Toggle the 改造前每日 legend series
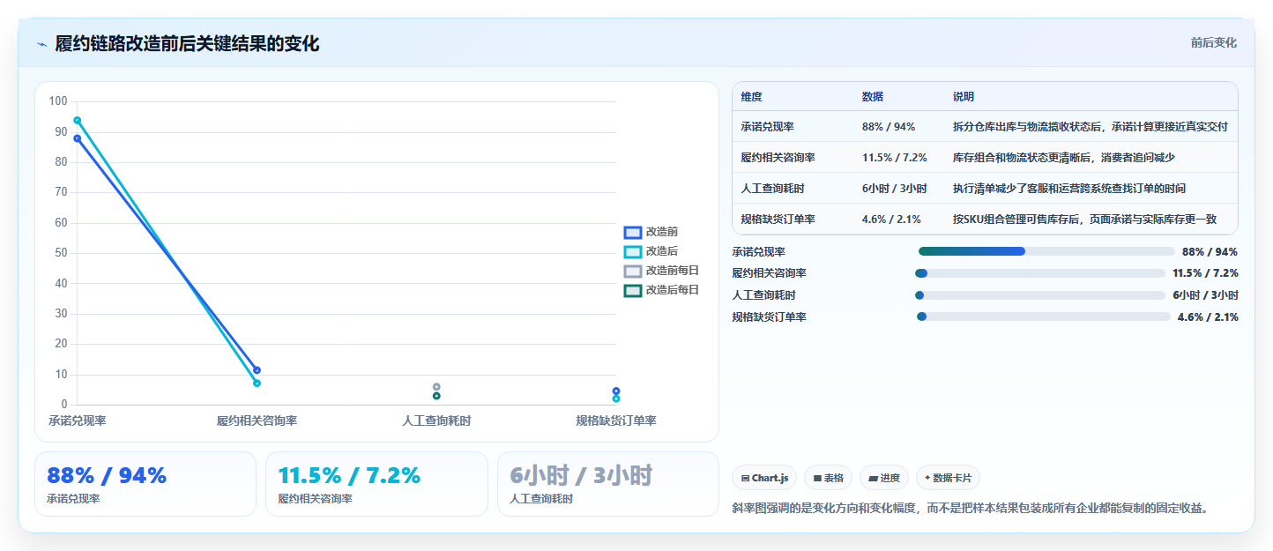 [x=661, y=271]
